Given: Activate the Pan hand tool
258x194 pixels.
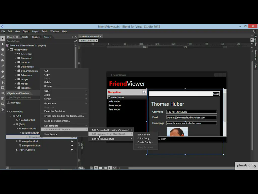Looking at the screenshot, I should (3, 50).
